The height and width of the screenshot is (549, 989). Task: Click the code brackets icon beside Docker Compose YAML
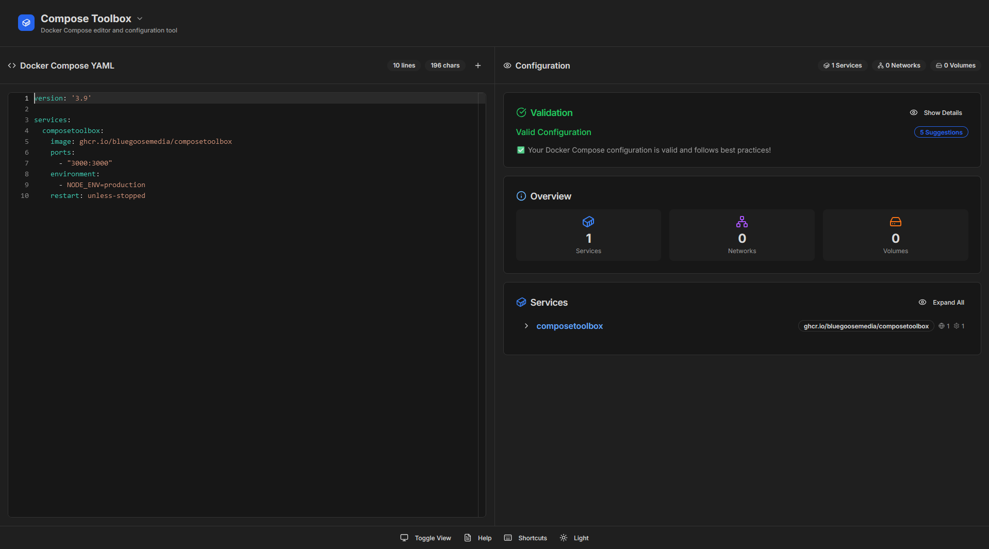pyautogui.click(x=12, y=65)
